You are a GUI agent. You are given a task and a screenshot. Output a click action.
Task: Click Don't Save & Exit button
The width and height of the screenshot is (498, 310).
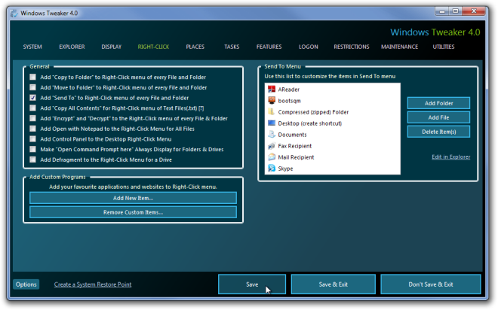point(431,284)
